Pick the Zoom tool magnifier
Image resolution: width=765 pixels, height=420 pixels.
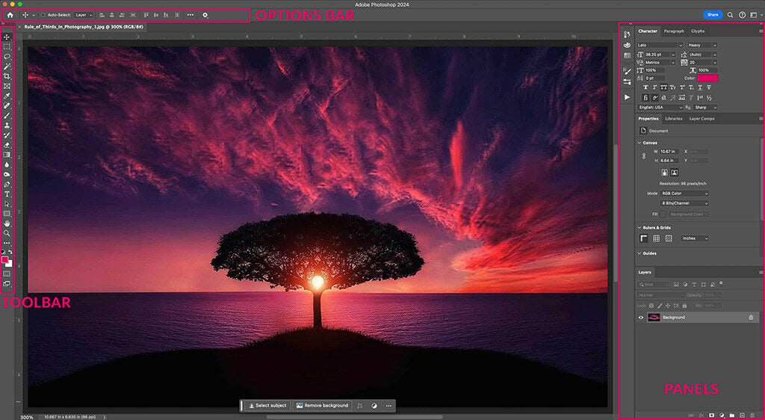tap(7, 232)
